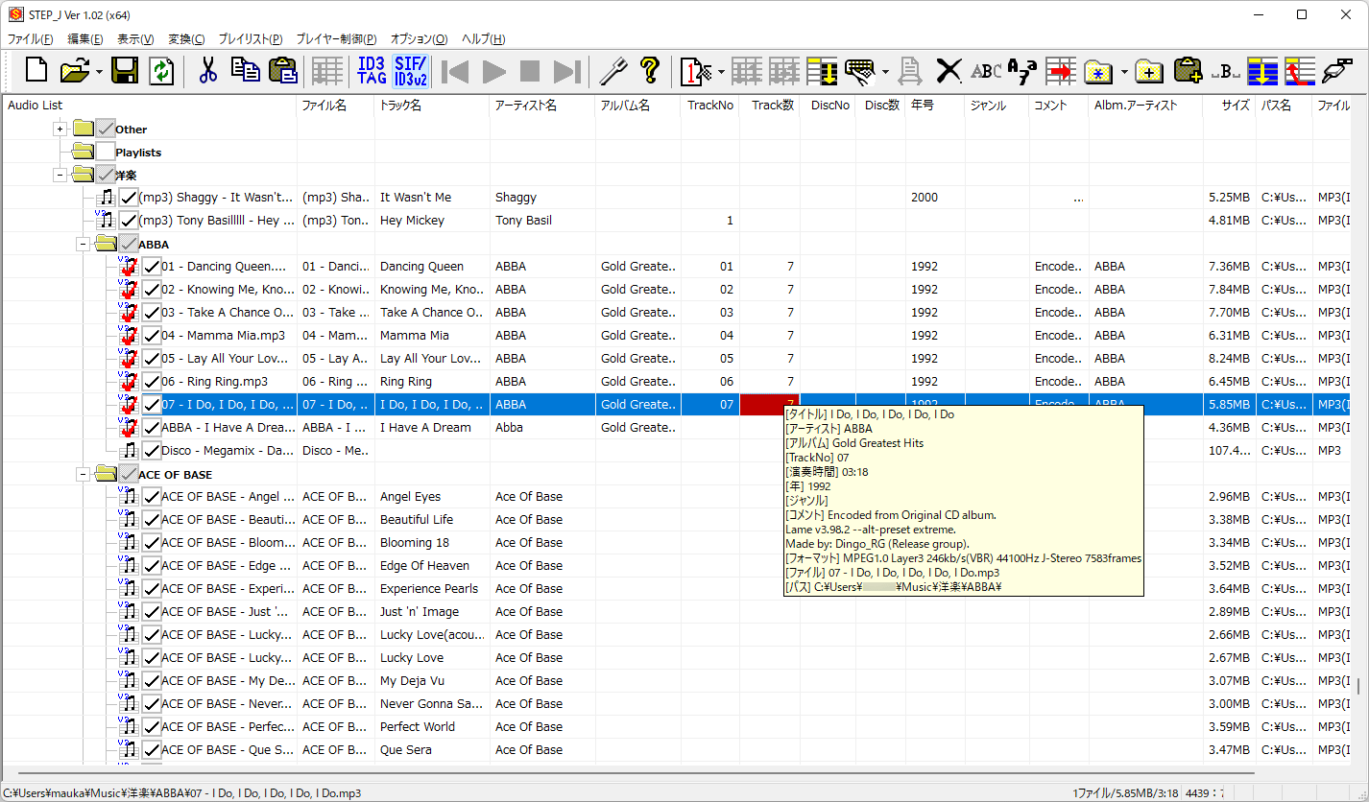
Task: Click the keyboard with hand icon
Action: click(x=860, y=70)
